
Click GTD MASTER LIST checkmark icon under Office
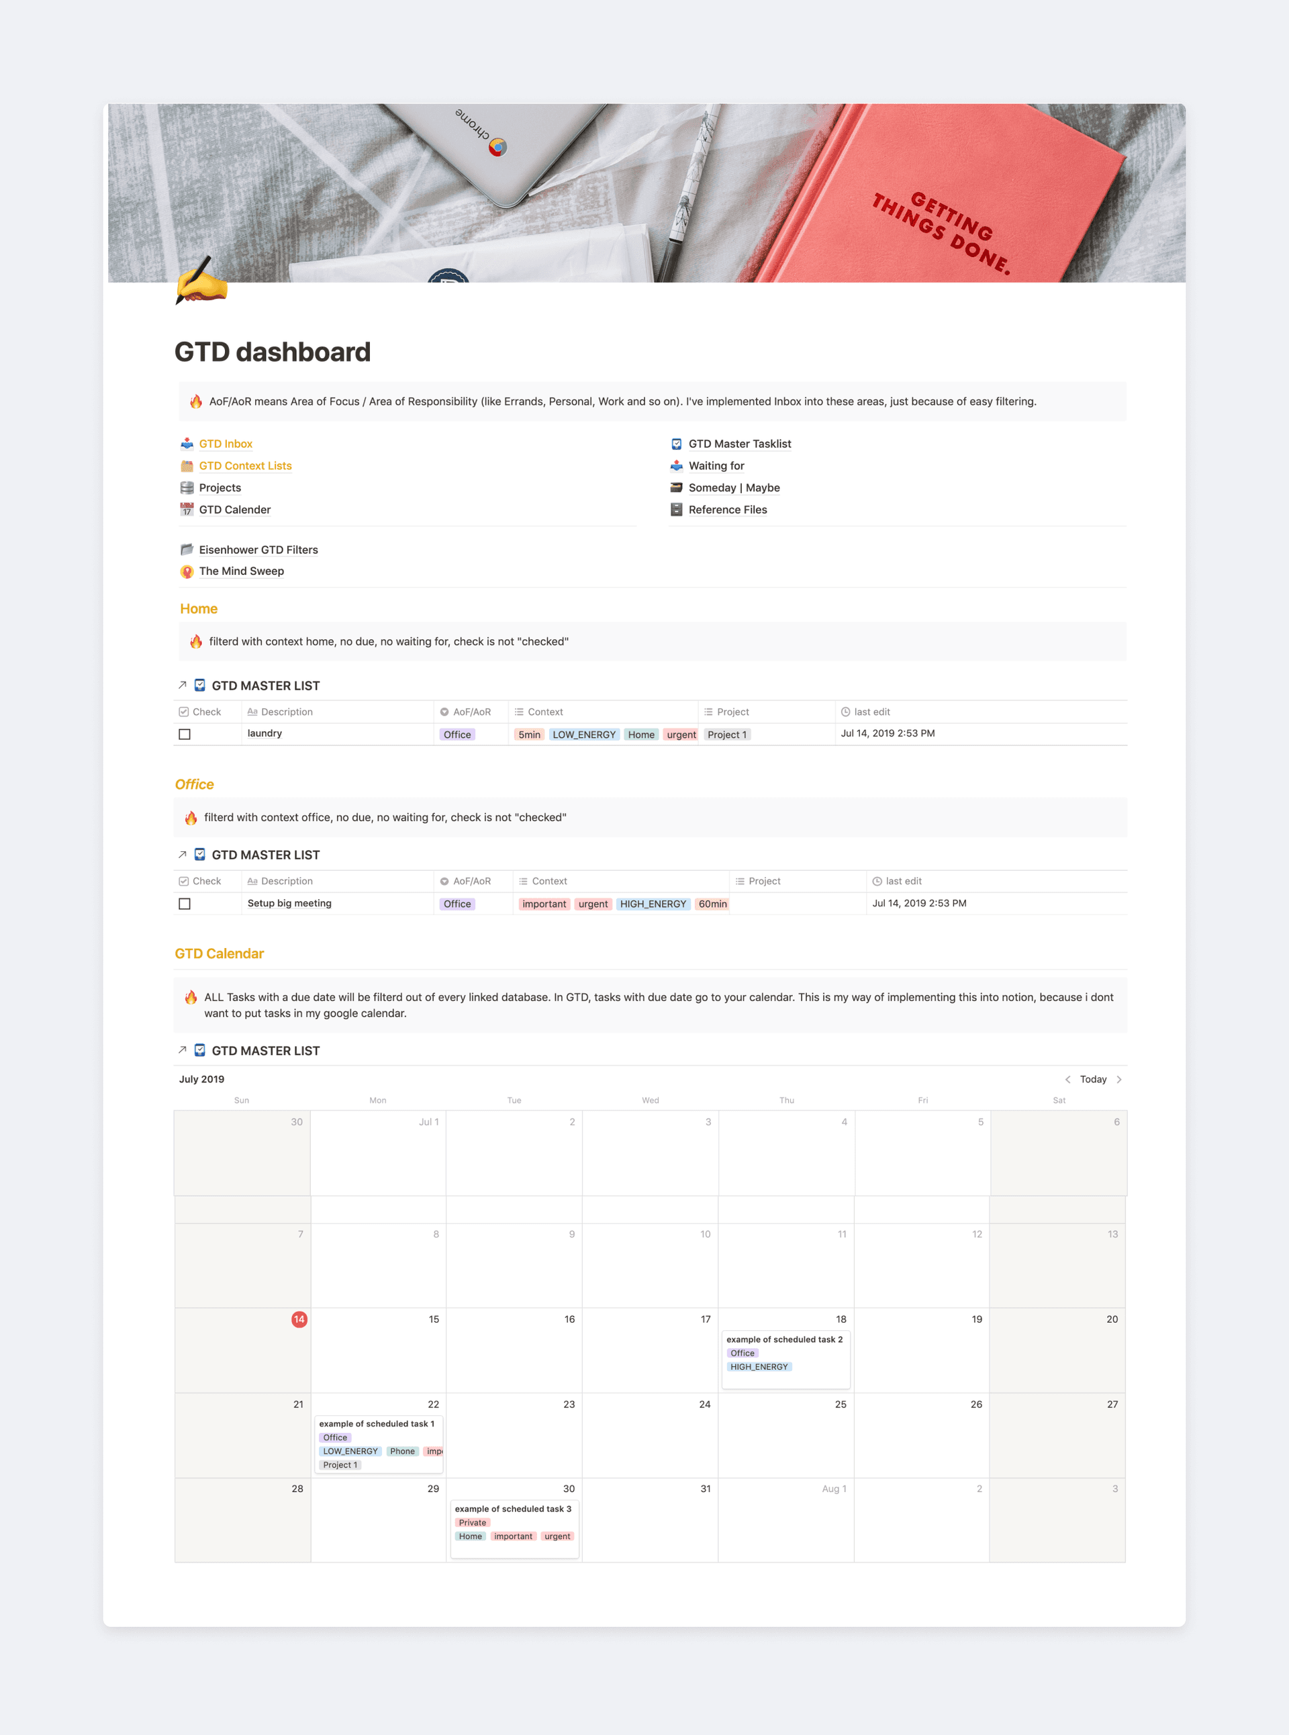point(200,855)
